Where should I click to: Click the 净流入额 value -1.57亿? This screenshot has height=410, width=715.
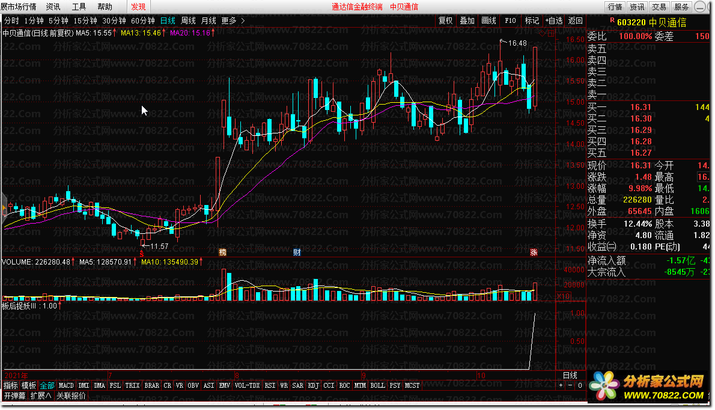click(681, 260)
